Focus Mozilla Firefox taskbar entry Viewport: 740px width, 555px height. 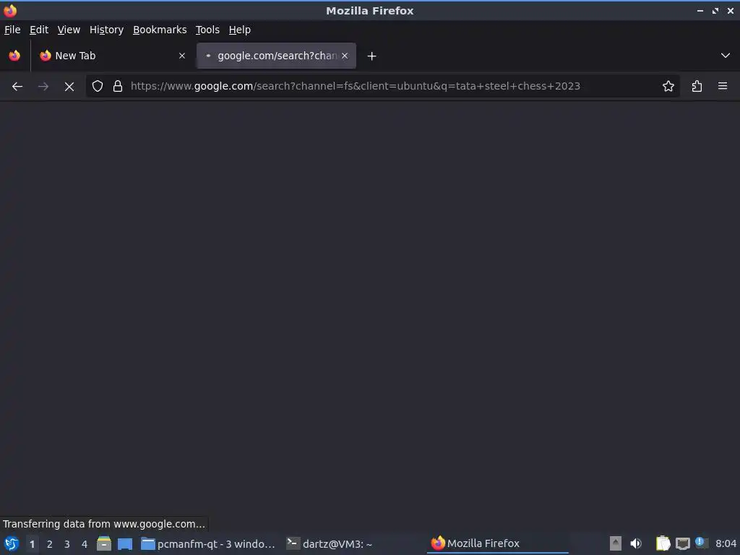(498, 543)
